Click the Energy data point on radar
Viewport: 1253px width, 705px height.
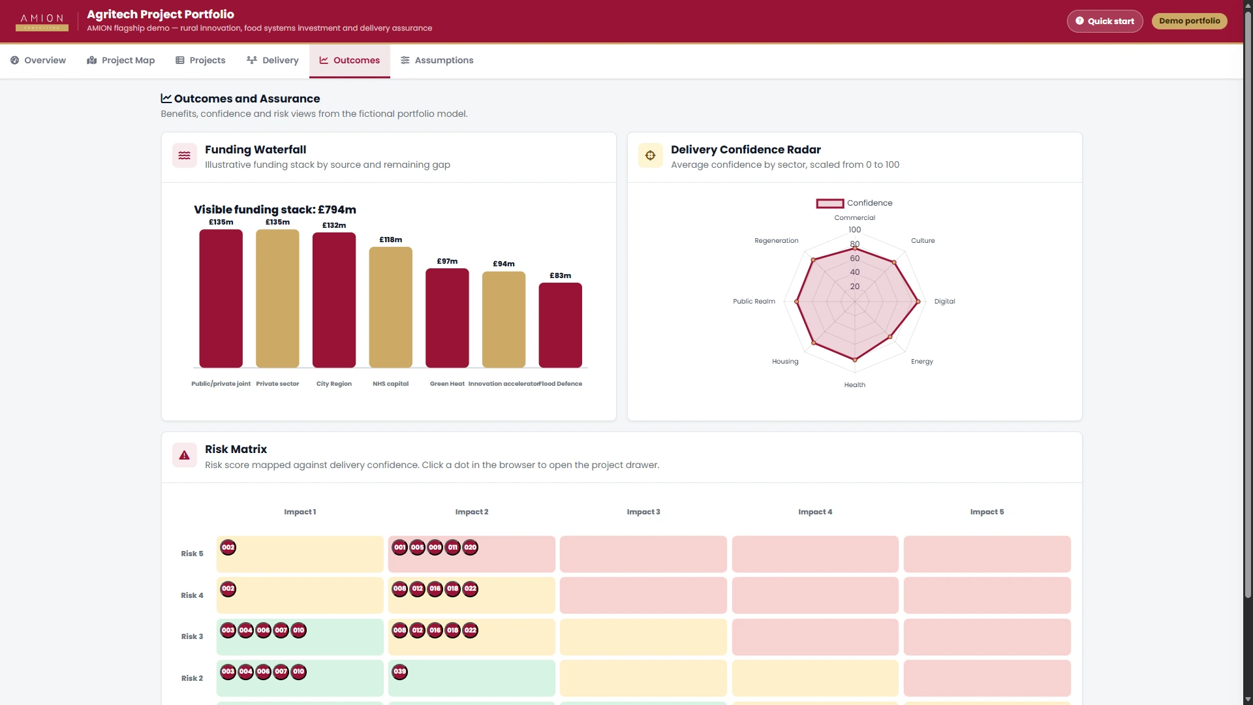pyautogui.click(x=890, y=337)
